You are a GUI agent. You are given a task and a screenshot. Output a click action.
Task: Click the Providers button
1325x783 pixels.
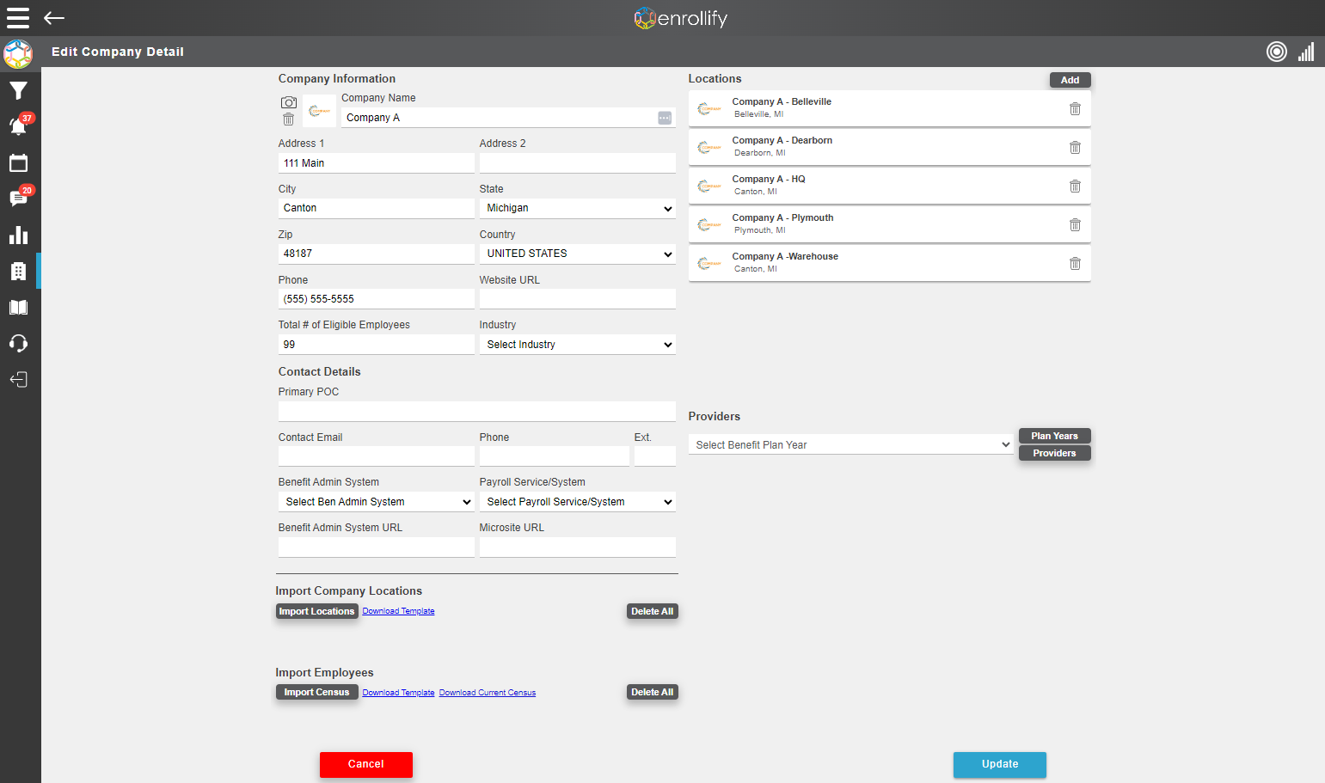pos(1055,453)
